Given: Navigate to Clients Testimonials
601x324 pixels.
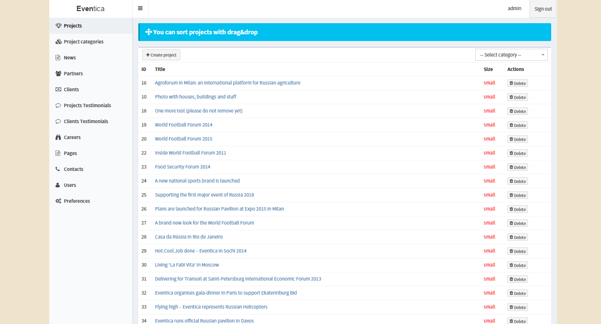Looking at the screenshot, I should [x=86, y=122].
